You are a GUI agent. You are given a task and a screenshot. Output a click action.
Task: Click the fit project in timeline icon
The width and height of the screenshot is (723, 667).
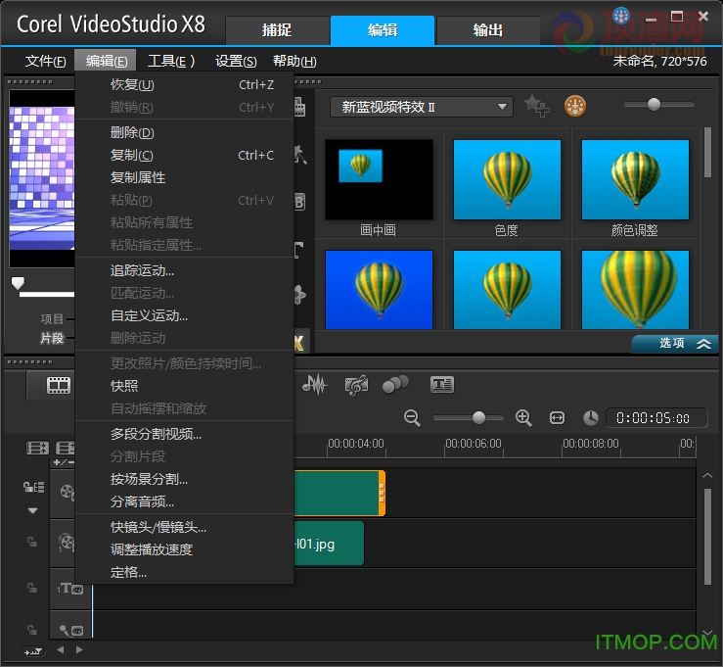[x=558, y=418]
